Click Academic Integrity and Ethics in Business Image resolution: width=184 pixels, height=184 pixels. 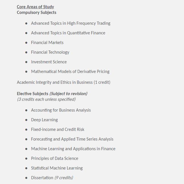tap(63, 82)
